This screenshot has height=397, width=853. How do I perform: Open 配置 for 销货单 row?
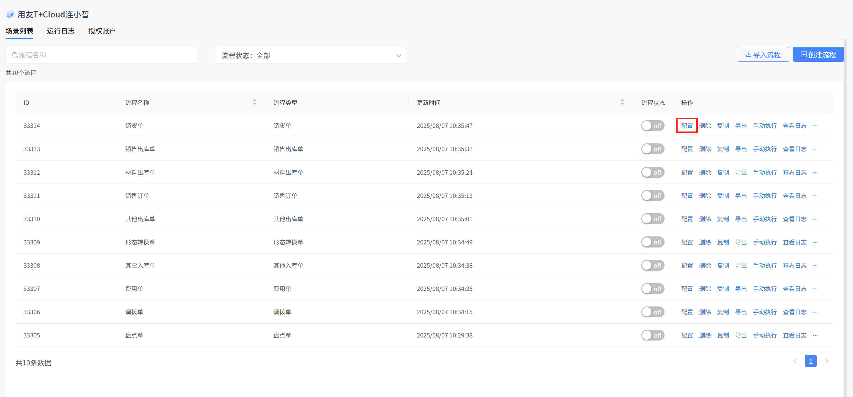(687, 126)
